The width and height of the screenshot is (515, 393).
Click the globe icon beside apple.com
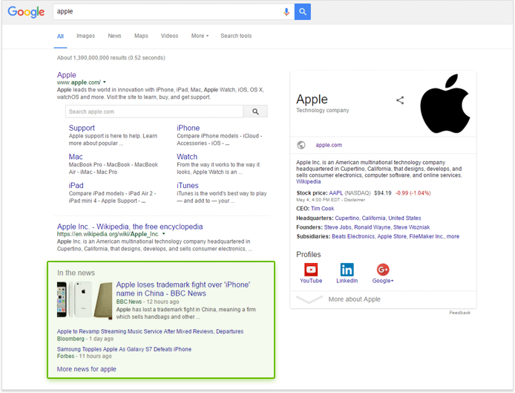(301, 145)
